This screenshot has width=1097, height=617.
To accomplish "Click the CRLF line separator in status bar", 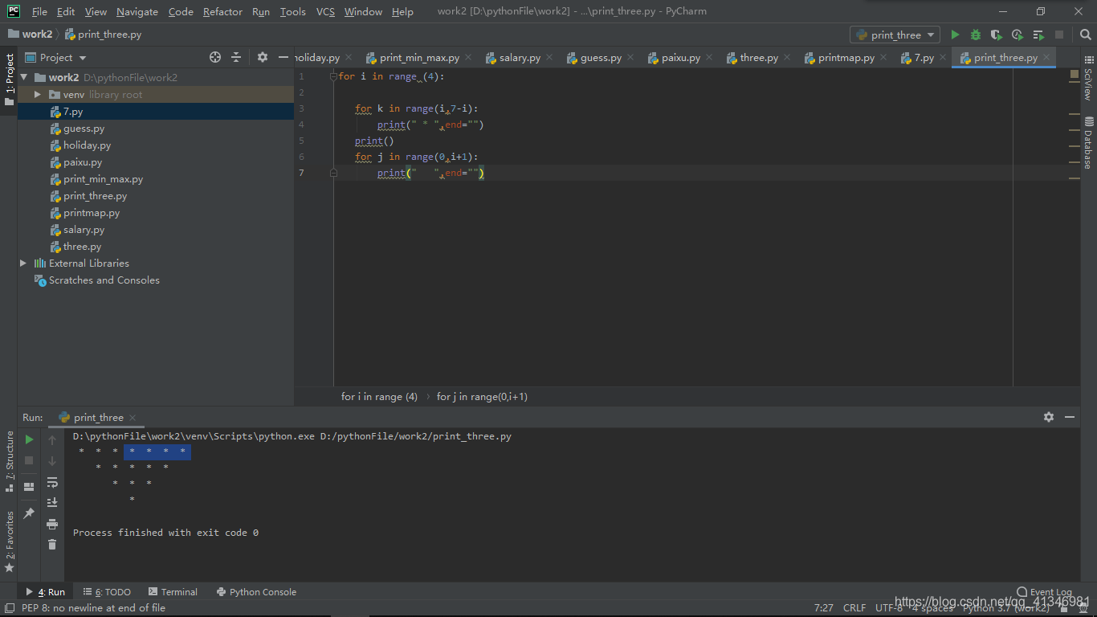I will 854,608.
